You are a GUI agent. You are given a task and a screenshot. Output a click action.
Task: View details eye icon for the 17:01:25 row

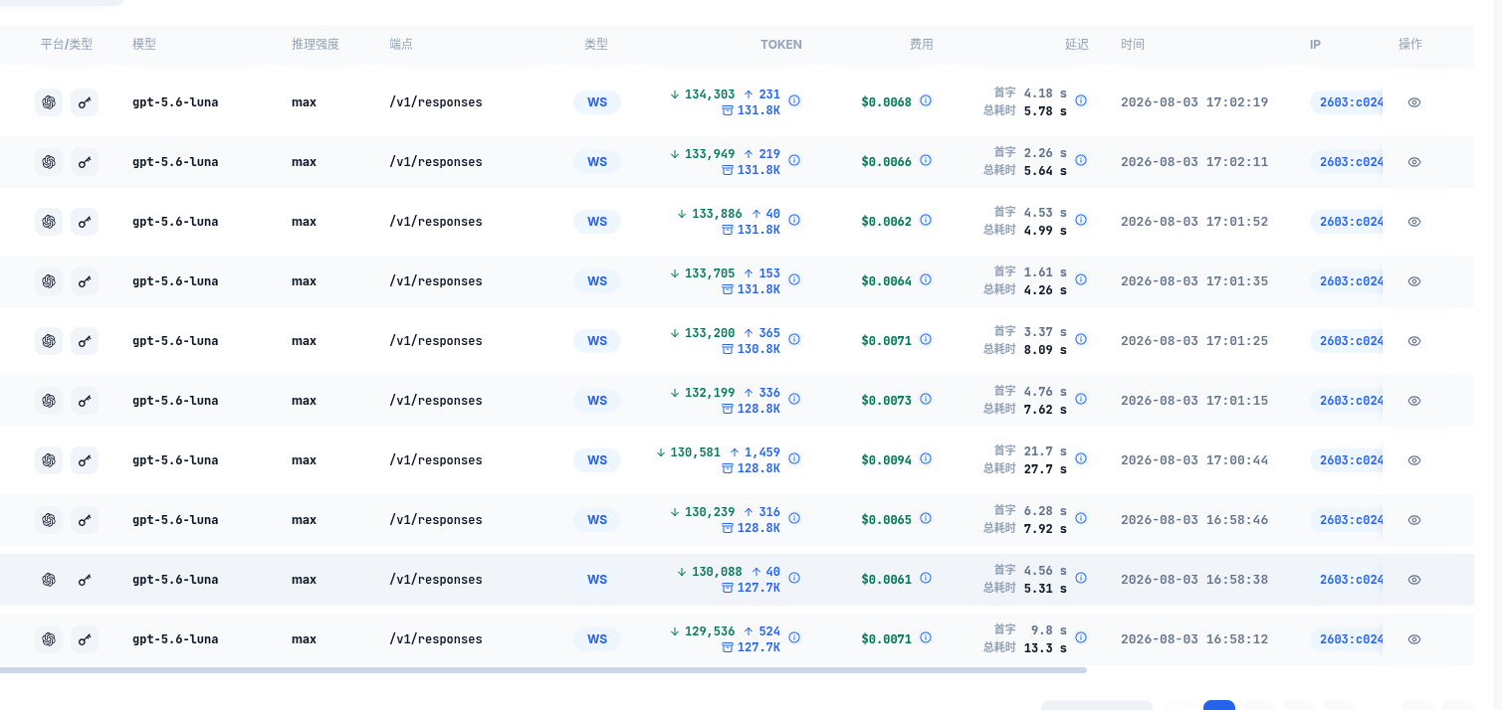point(1414,341)
